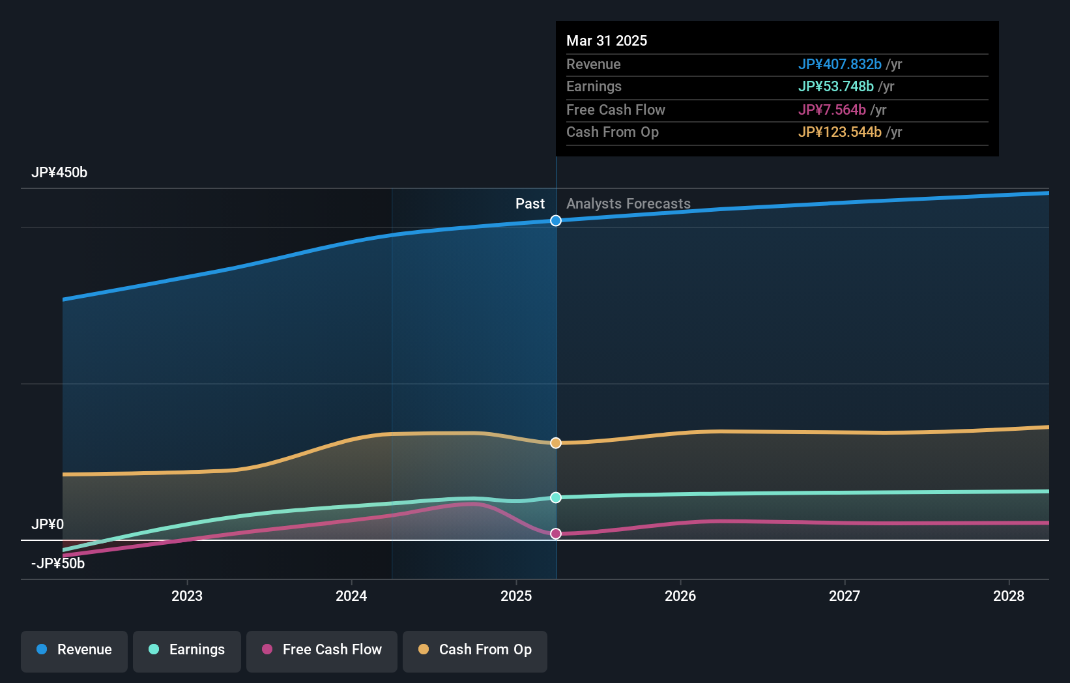The image size is (1070, 683).
Task: Click the JP¥53.748b earnings value
Action: [836, 87]
